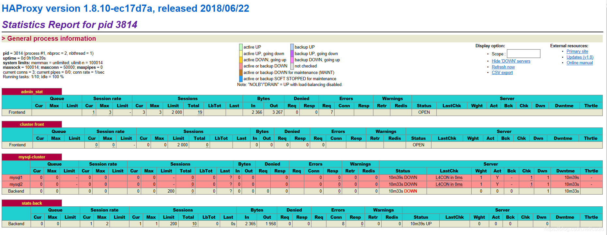The height and width of the screenshot is (235, 607).
Task: Click Frontend row name in admin_stat
Action: [17, 112]
